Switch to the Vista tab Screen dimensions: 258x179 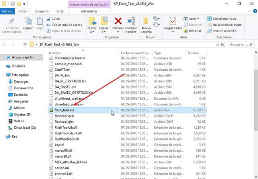60,11
